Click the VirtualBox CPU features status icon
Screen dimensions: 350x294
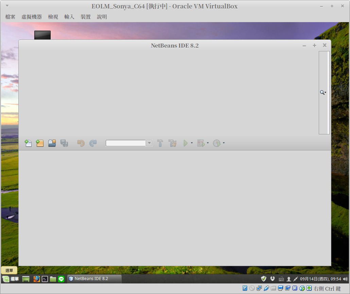(x=295, y=288)
